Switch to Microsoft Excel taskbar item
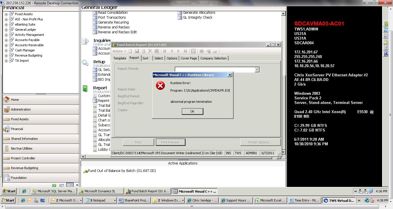 pos(271,200)
